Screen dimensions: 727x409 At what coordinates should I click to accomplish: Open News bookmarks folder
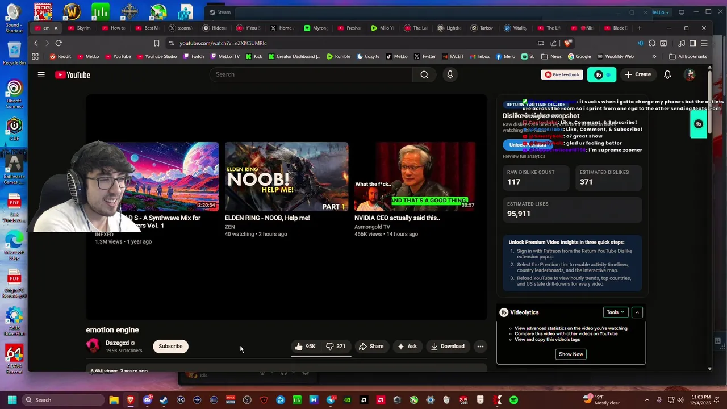coord(551,56)
